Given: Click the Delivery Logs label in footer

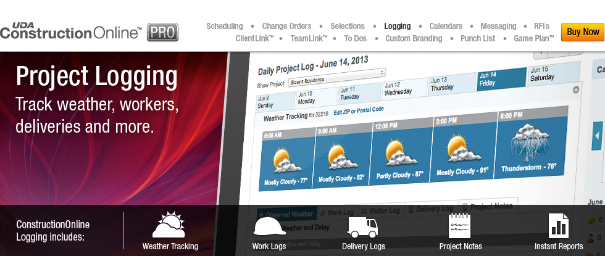Looking at the screenshot, I should pyautogui.click(x=364, y=246).
